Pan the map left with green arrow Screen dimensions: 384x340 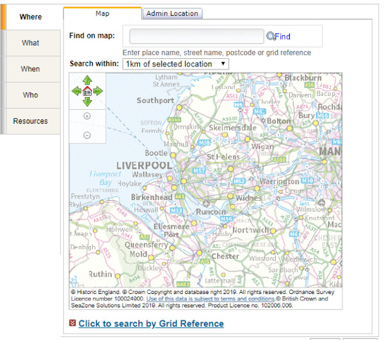[76, 91]
